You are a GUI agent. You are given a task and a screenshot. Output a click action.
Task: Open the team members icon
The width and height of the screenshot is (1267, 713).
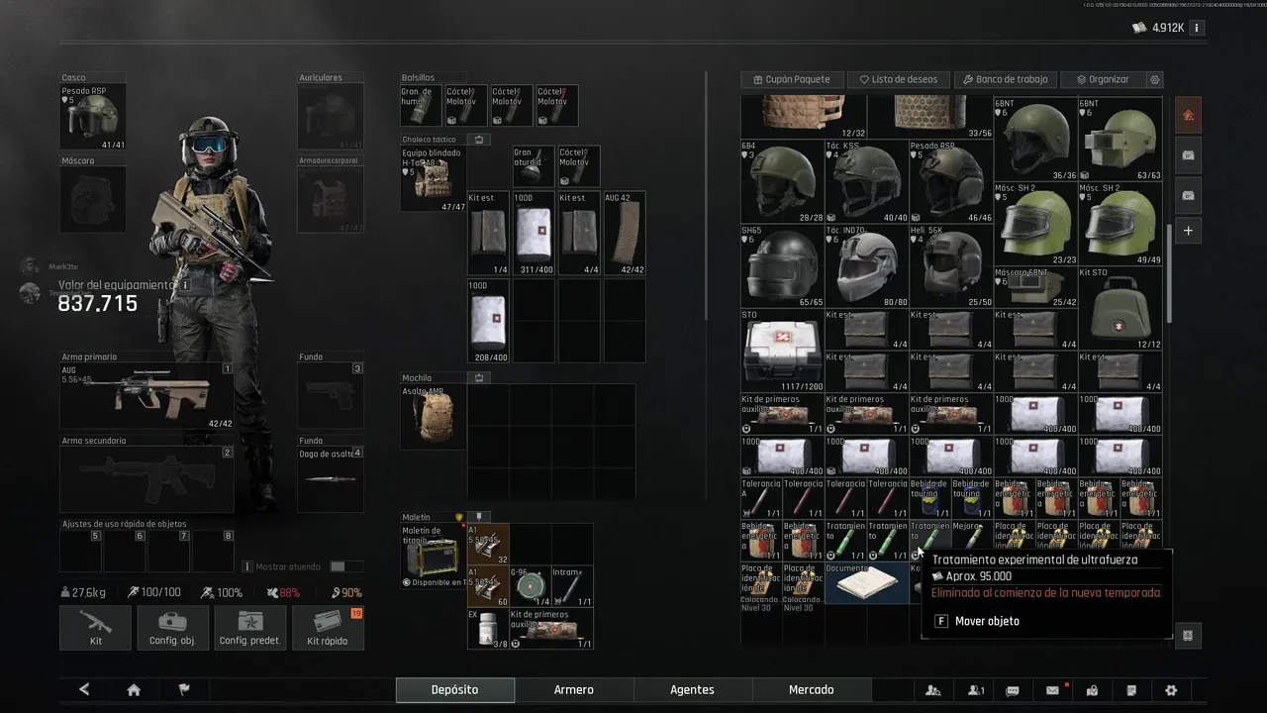(x=976, y=690)
